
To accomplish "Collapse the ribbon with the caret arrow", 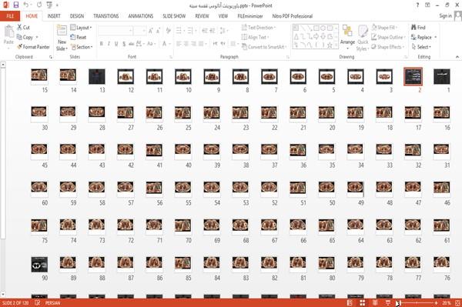I will click(457, 57).
